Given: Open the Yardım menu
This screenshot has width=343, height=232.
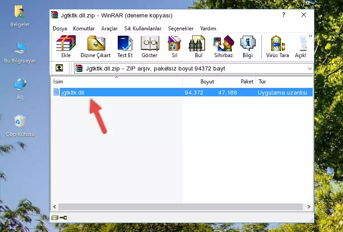Looking at the screenshot, I should (x=208, y=29).
